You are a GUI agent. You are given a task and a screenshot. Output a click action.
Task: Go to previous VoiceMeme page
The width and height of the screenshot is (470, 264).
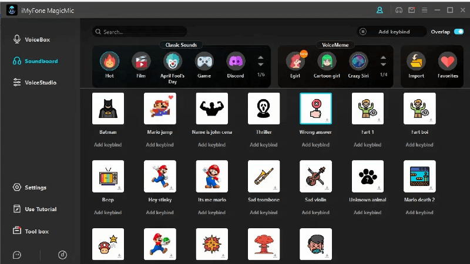[x=383, y=57]
